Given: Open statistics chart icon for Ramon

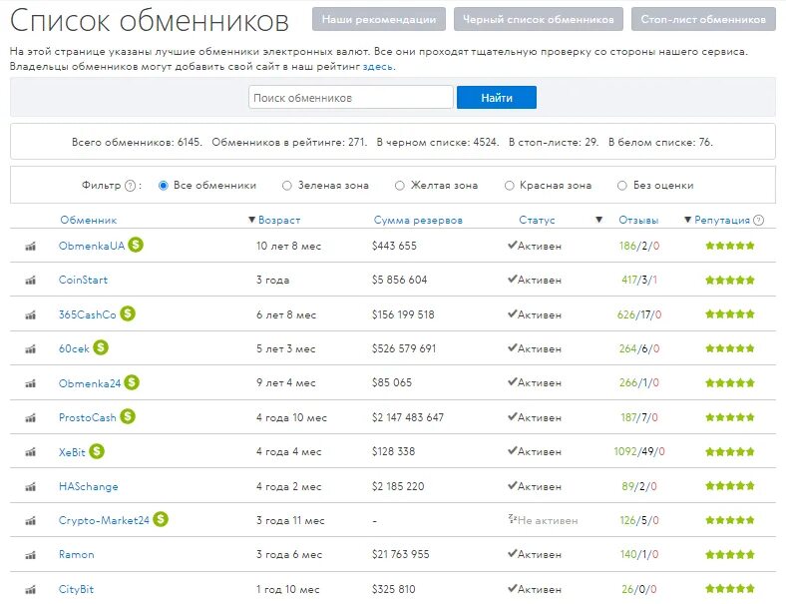Looking at the screenshot, I should click(31, 555).
